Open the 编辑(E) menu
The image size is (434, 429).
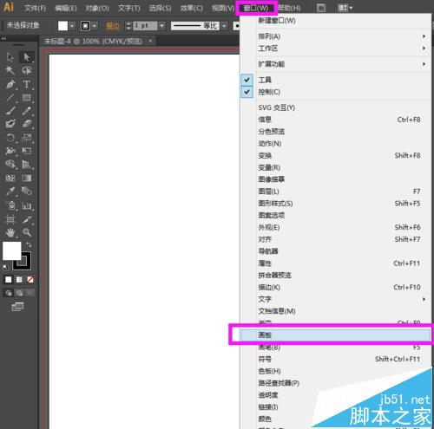pos(66,8)
